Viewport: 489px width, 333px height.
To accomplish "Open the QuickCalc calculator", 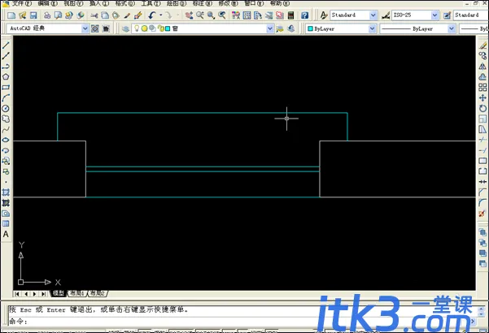I will click(291, 15).
